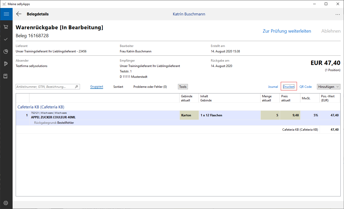Open the three-dots more options menu
Viewport: 344px width, 209px height.
[x=338, y=14]
